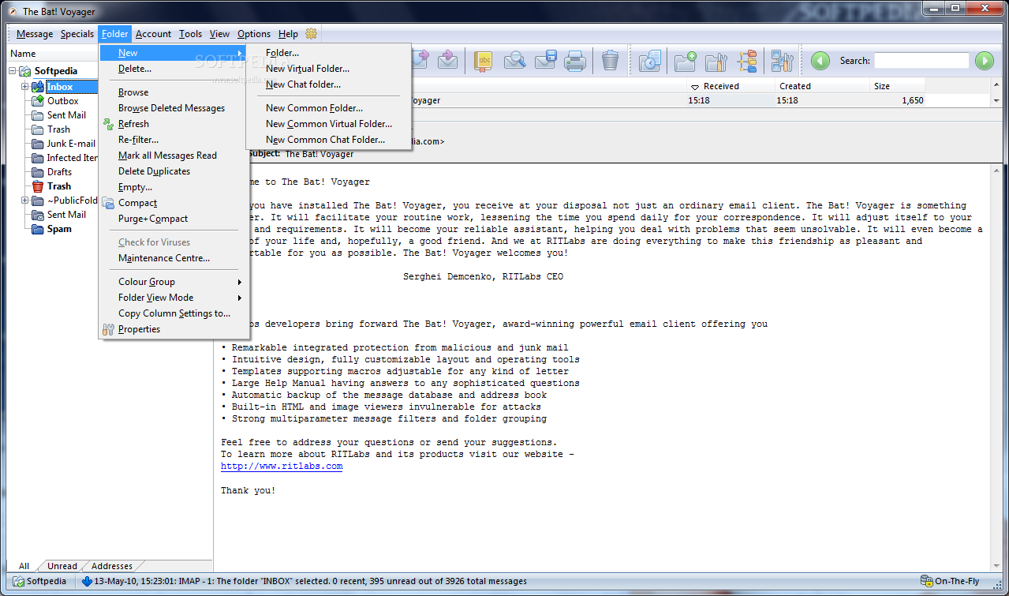Click the green left arrow search button
The image size is (1009, 596).
click(820, 61)
